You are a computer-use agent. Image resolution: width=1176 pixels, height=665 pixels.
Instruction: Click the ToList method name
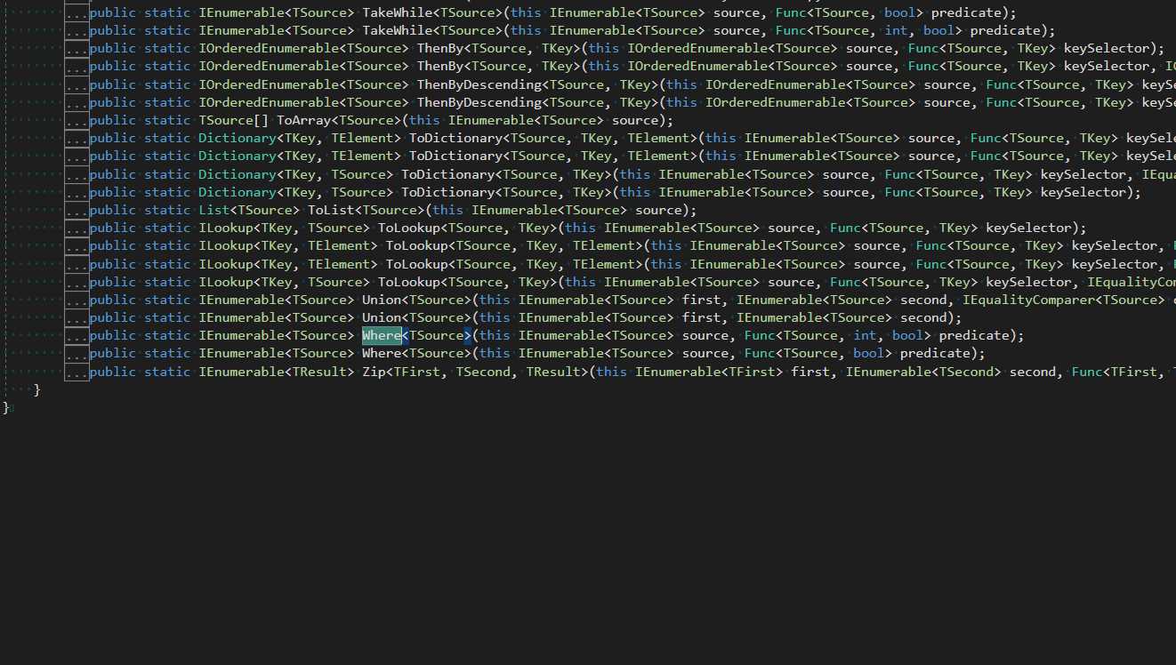(x=330, y=210)
